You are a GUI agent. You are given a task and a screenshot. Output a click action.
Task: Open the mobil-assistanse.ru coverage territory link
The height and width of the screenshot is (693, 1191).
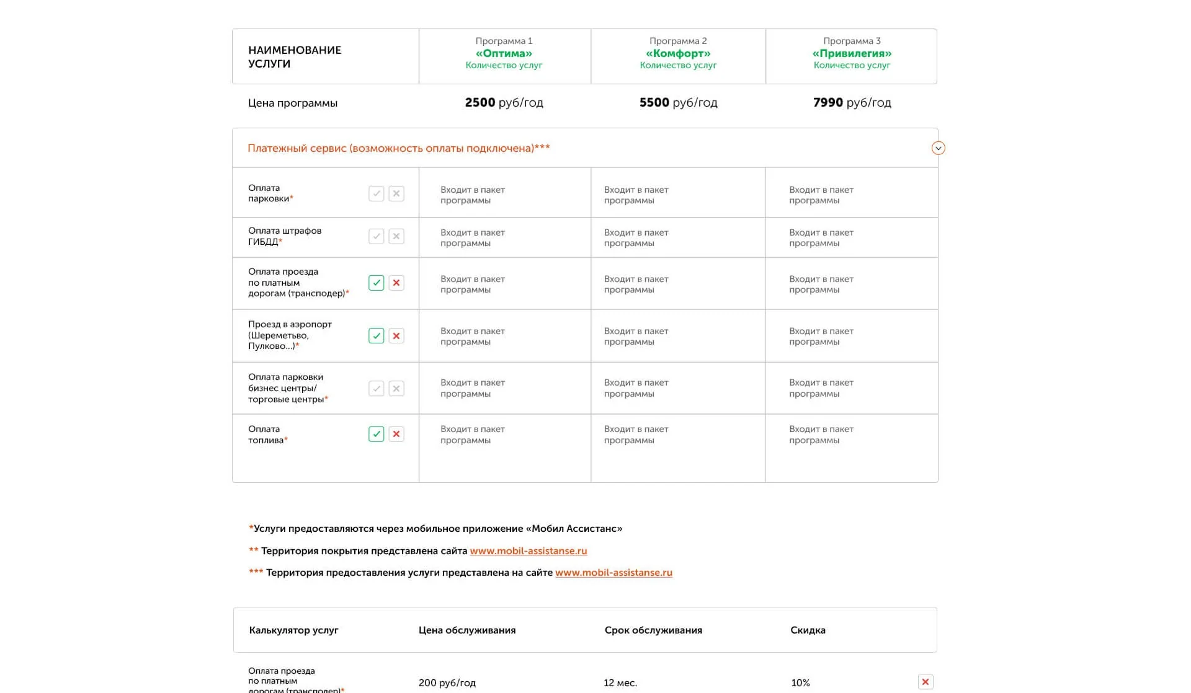pos(529,550)
